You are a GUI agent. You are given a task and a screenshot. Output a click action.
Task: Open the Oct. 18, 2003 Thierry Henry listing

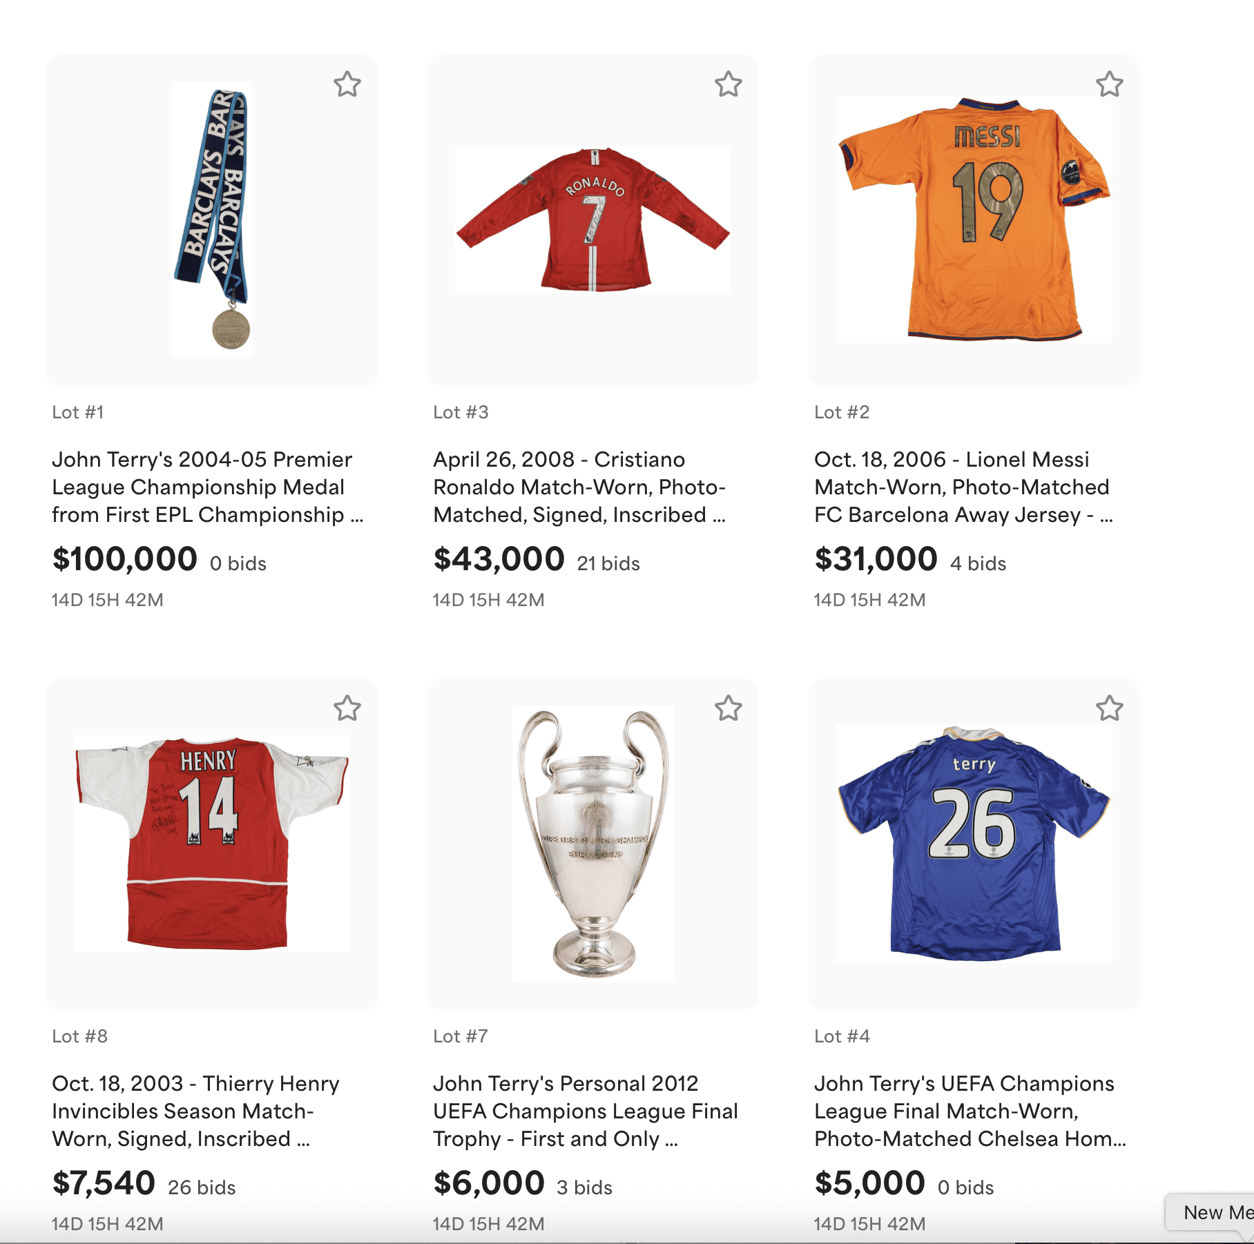click(195, 1111)
